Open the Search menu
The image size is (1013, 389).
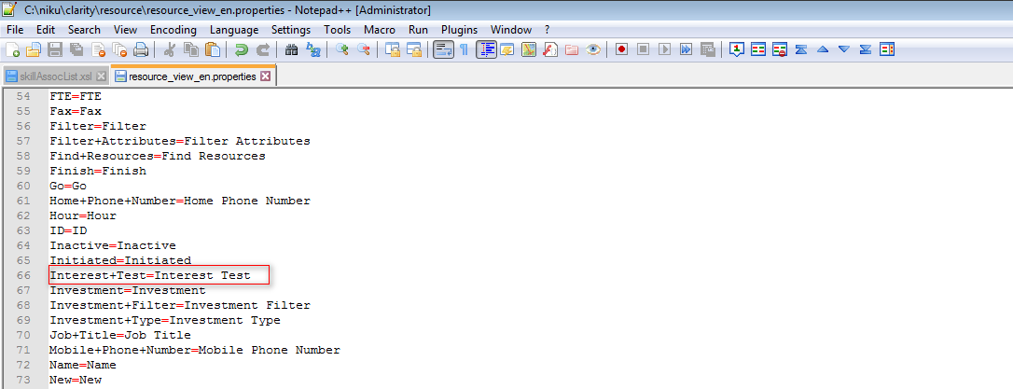coord(84,30)
